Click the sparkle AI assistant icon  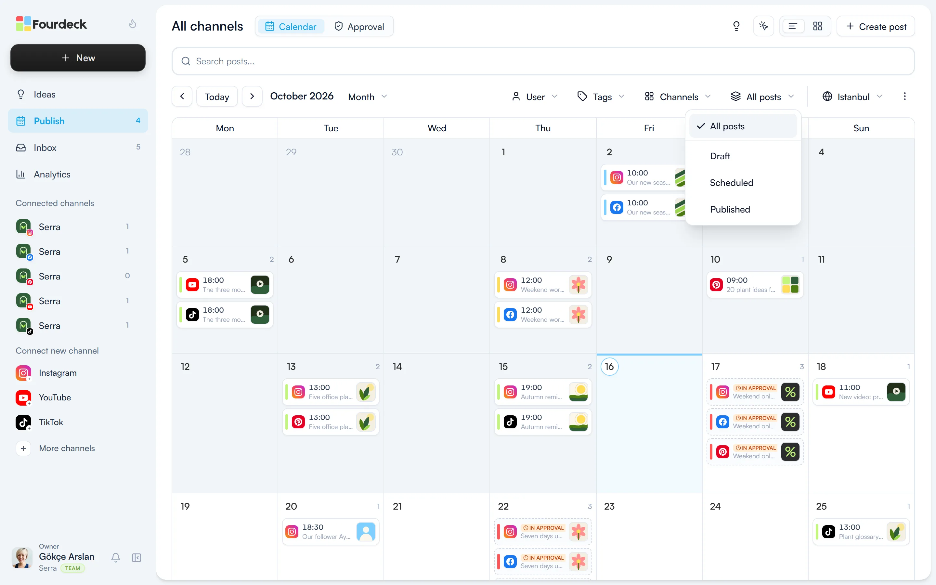tap(763, 26)
